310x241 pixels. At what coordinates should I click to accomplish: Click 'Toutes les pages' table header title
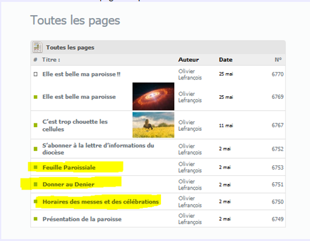pos(70,48)
